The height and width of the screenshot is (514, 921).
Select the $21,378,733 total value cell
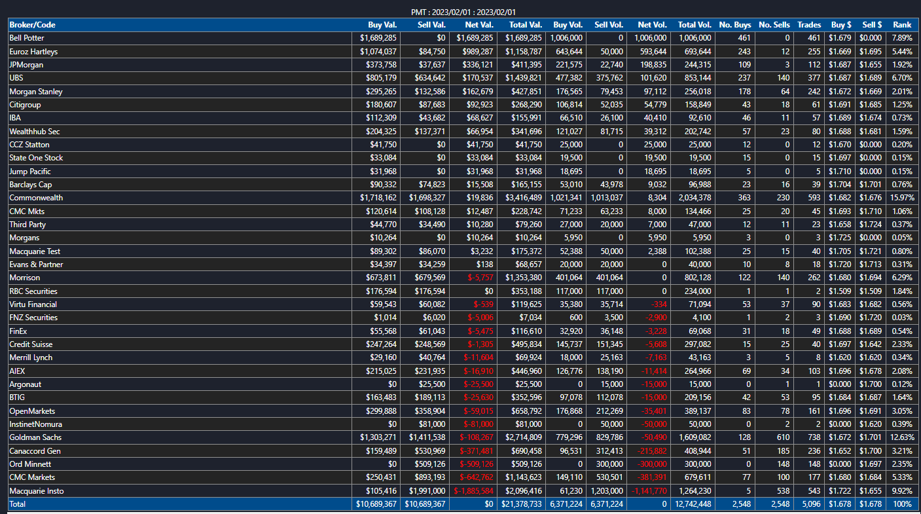(x=521, y=504)
